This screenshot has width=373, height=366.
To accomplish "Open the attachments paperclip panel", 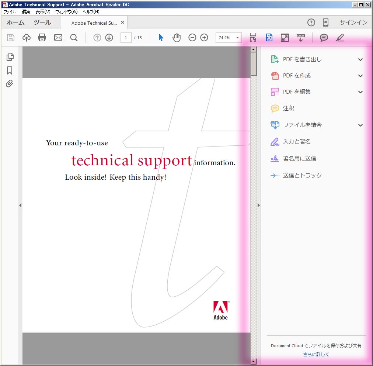I will tap(10, 84).
